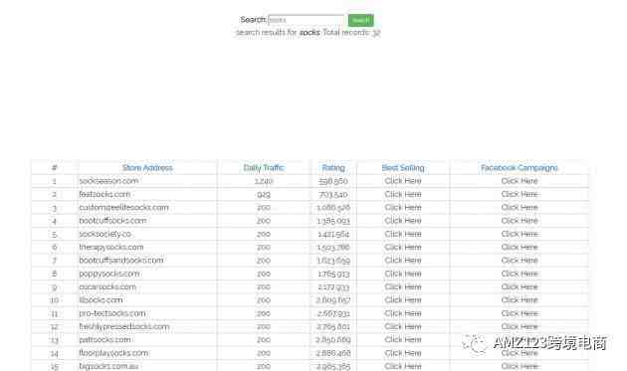
Task: Open Facebook Campaigns link for bootcuffsocks.com
Action: [520, 221]
